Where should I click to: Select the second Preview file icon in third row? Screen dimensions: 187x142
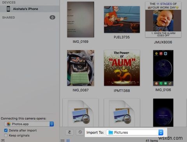[x=122, y=113]
